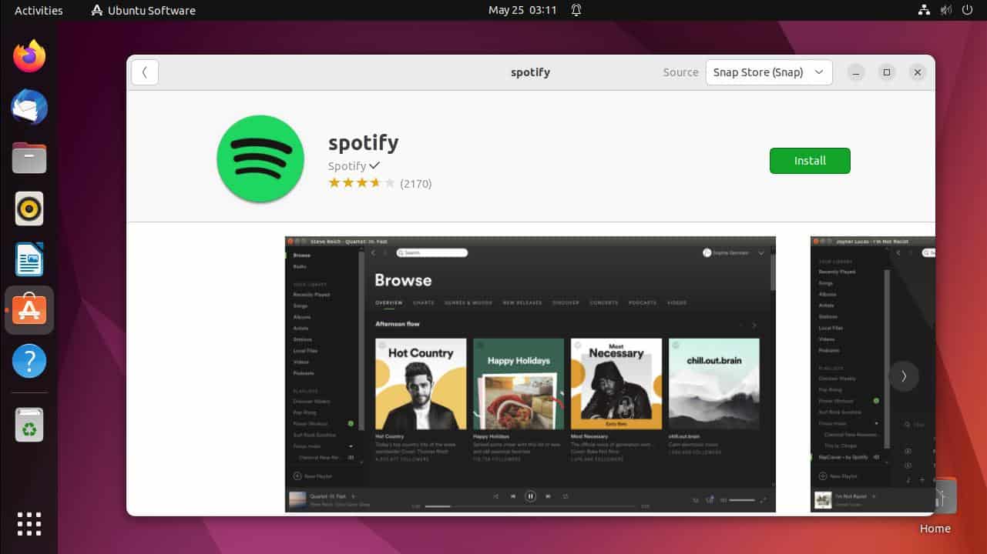
Task: Click the volume icon in top bar
Action: (946, 11)
